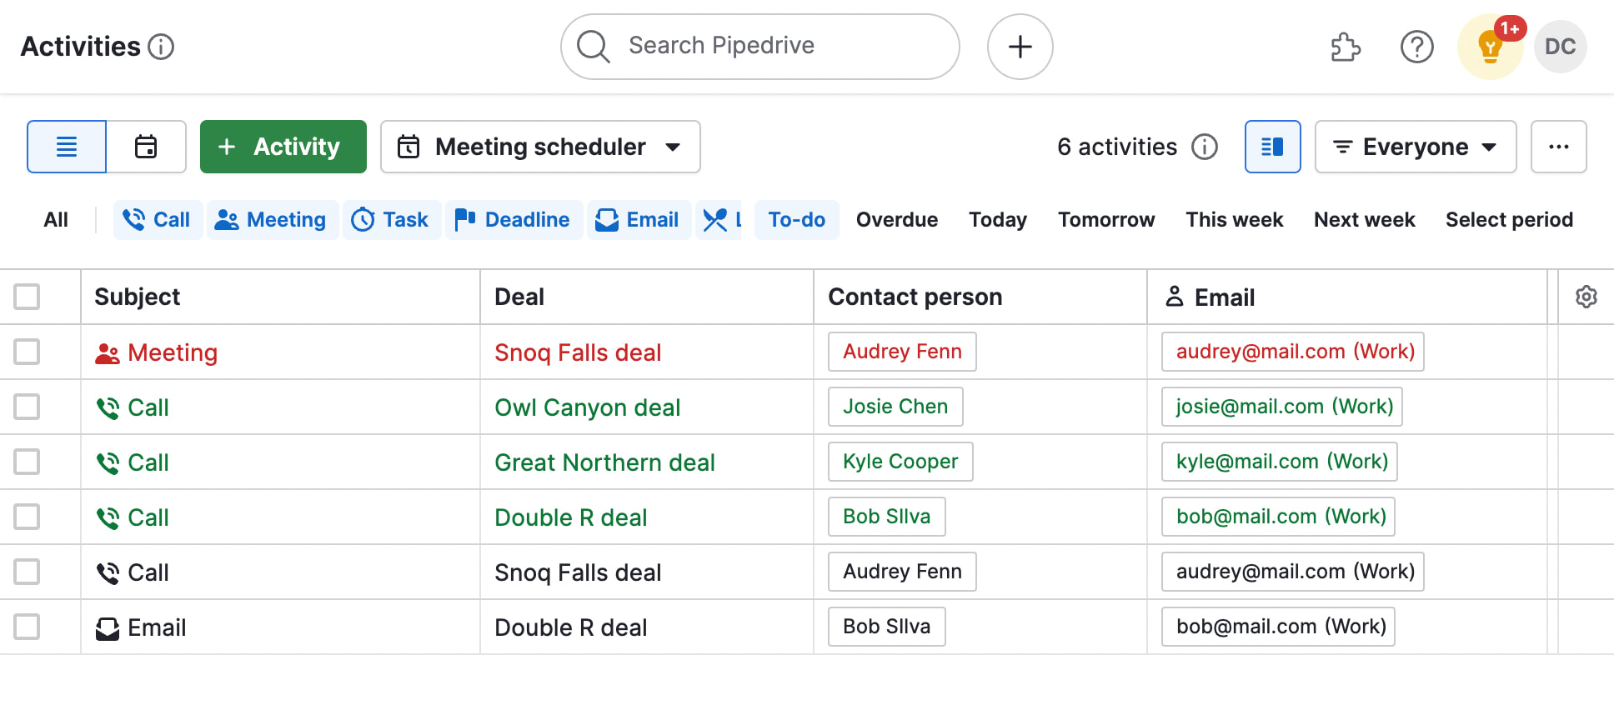The width and height of the screenshot is (1614, 725).
Task: Check the black Snoq Falls Call checkbox
Action: click(x=27, y=572)
